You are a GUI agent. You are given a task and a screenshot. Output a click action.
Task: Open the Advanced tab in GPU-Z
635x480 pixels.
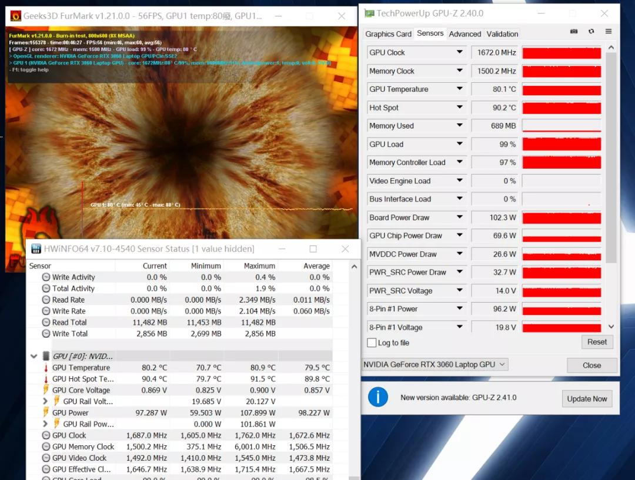pyautogui.click(x=464, y=34)
